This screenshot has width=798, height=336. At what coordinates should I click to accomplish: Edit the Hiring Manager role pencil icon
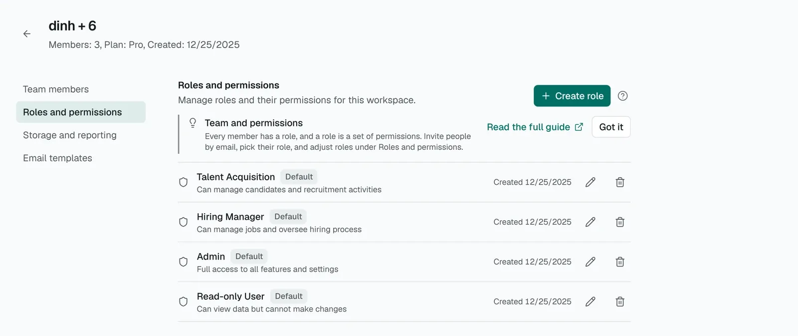[590, 222]
